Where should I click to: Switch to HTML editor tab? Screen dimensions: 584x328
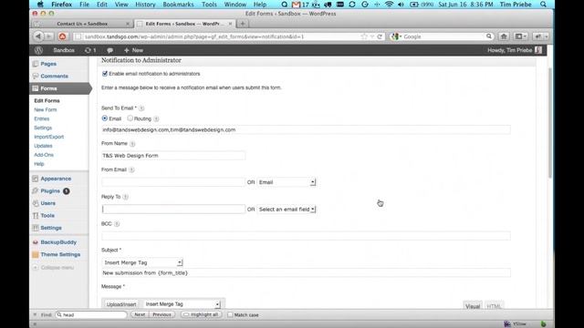tap(495, 306)
